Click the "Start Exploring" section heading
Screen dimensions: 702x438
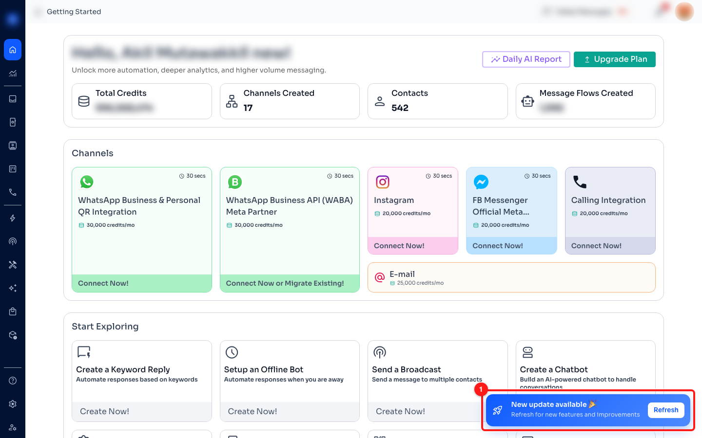pyautogui.click(x=105, y=327)
